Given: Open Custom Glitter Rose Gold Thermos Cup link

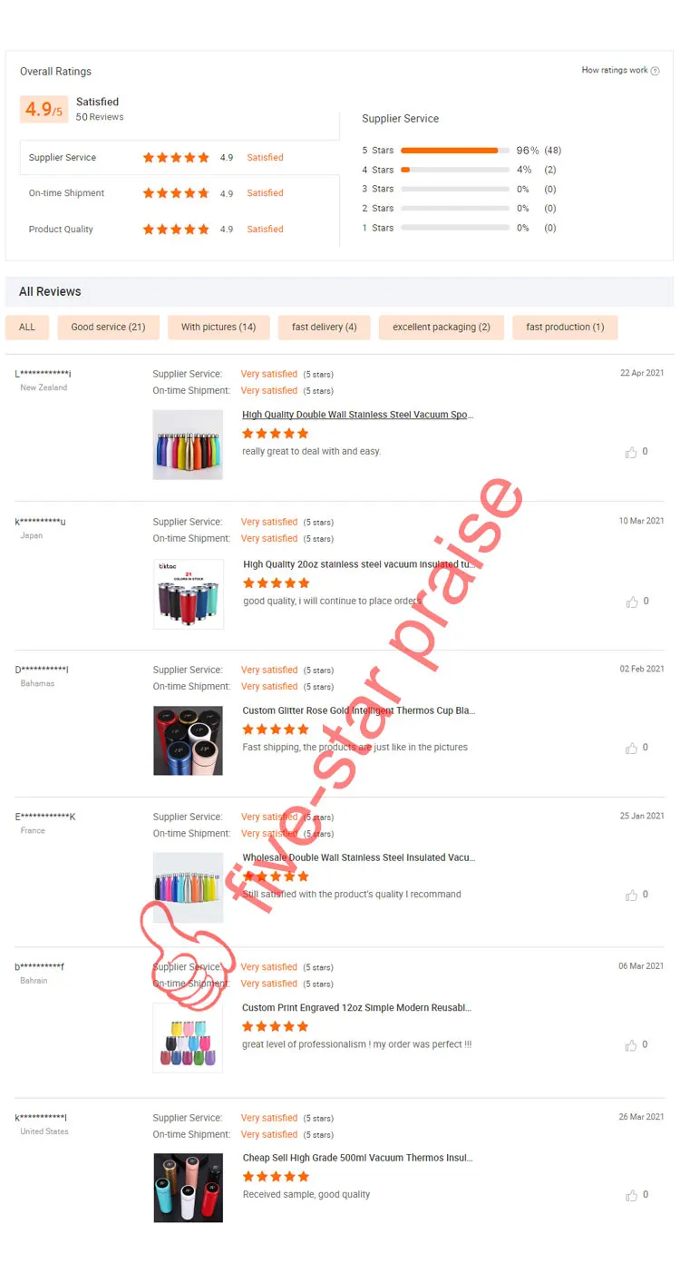Looking at the screenshot, I should tap(359, 710).
